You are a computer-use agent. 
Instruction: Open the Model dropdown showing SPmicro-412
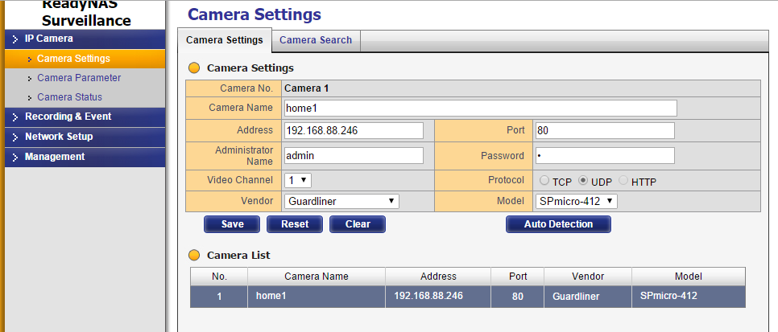(x=577, y=201)
